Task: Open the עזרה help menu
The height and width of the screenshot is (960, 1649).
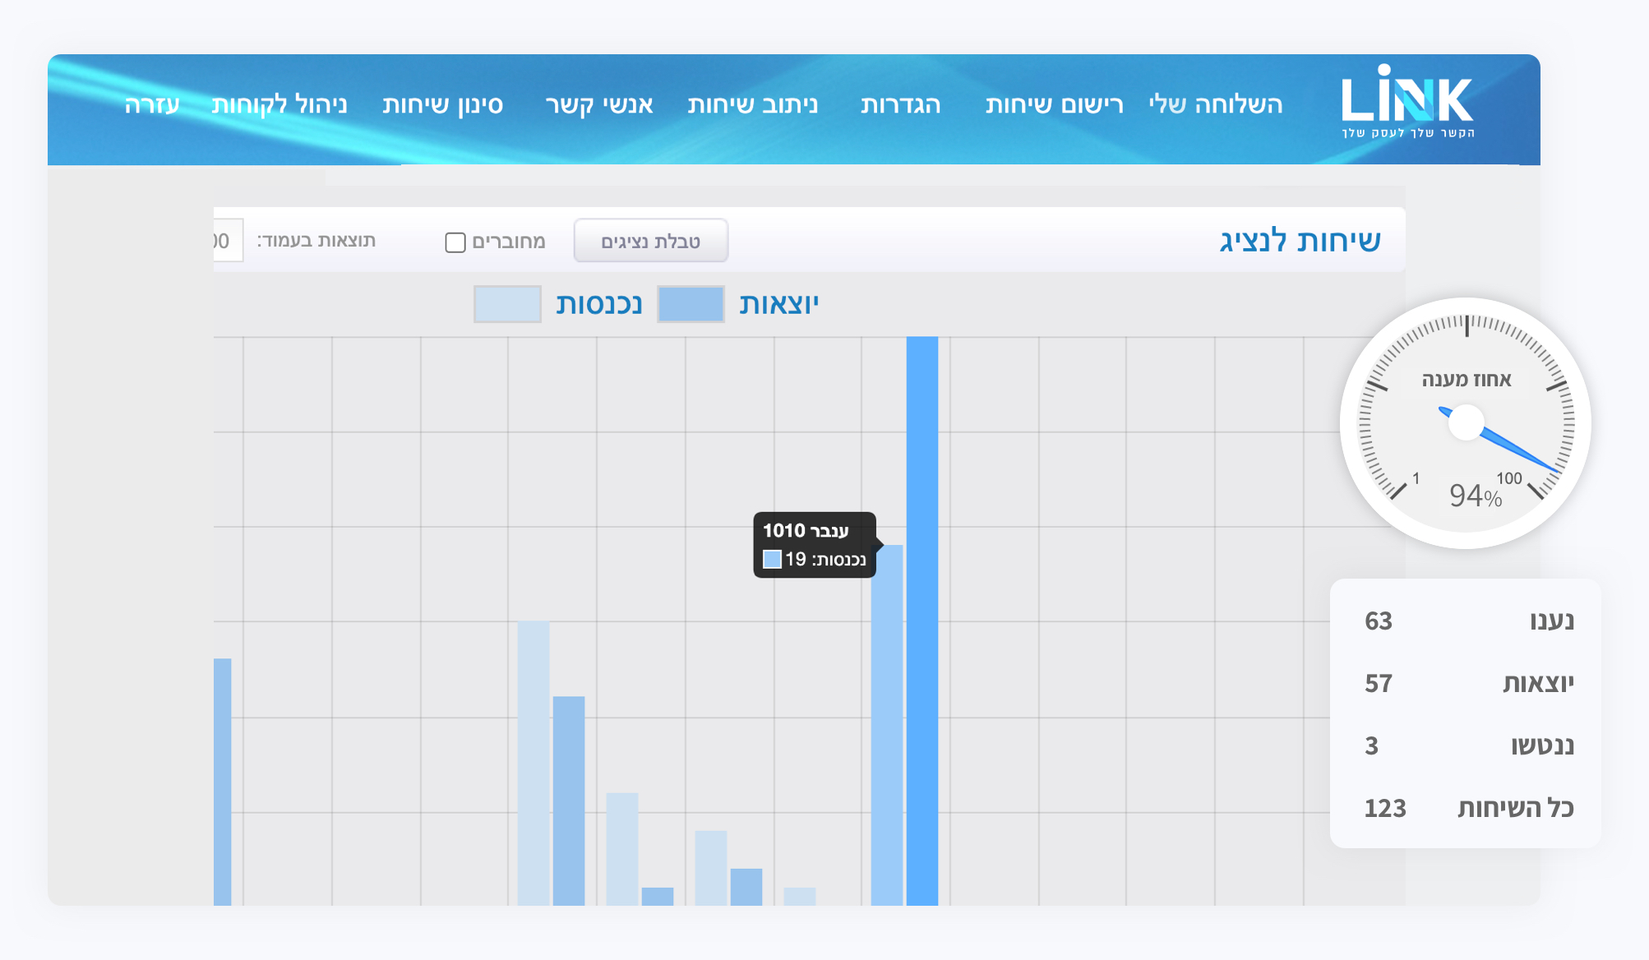Action: coord(152,104)
